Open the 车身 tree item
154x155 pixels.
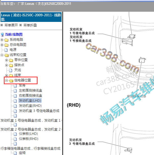(x=22, y=86)
